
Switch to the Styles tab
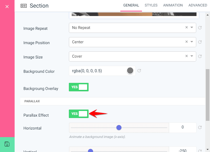click(x=151, y=5)
